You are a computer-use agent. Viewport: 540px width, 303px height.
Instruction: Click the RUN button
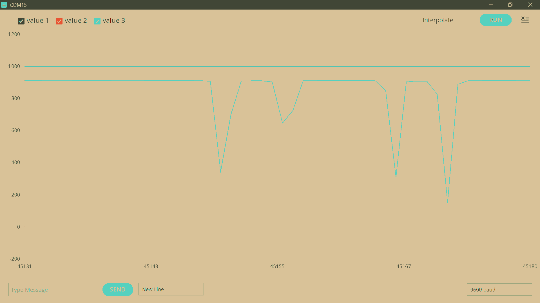496,20
